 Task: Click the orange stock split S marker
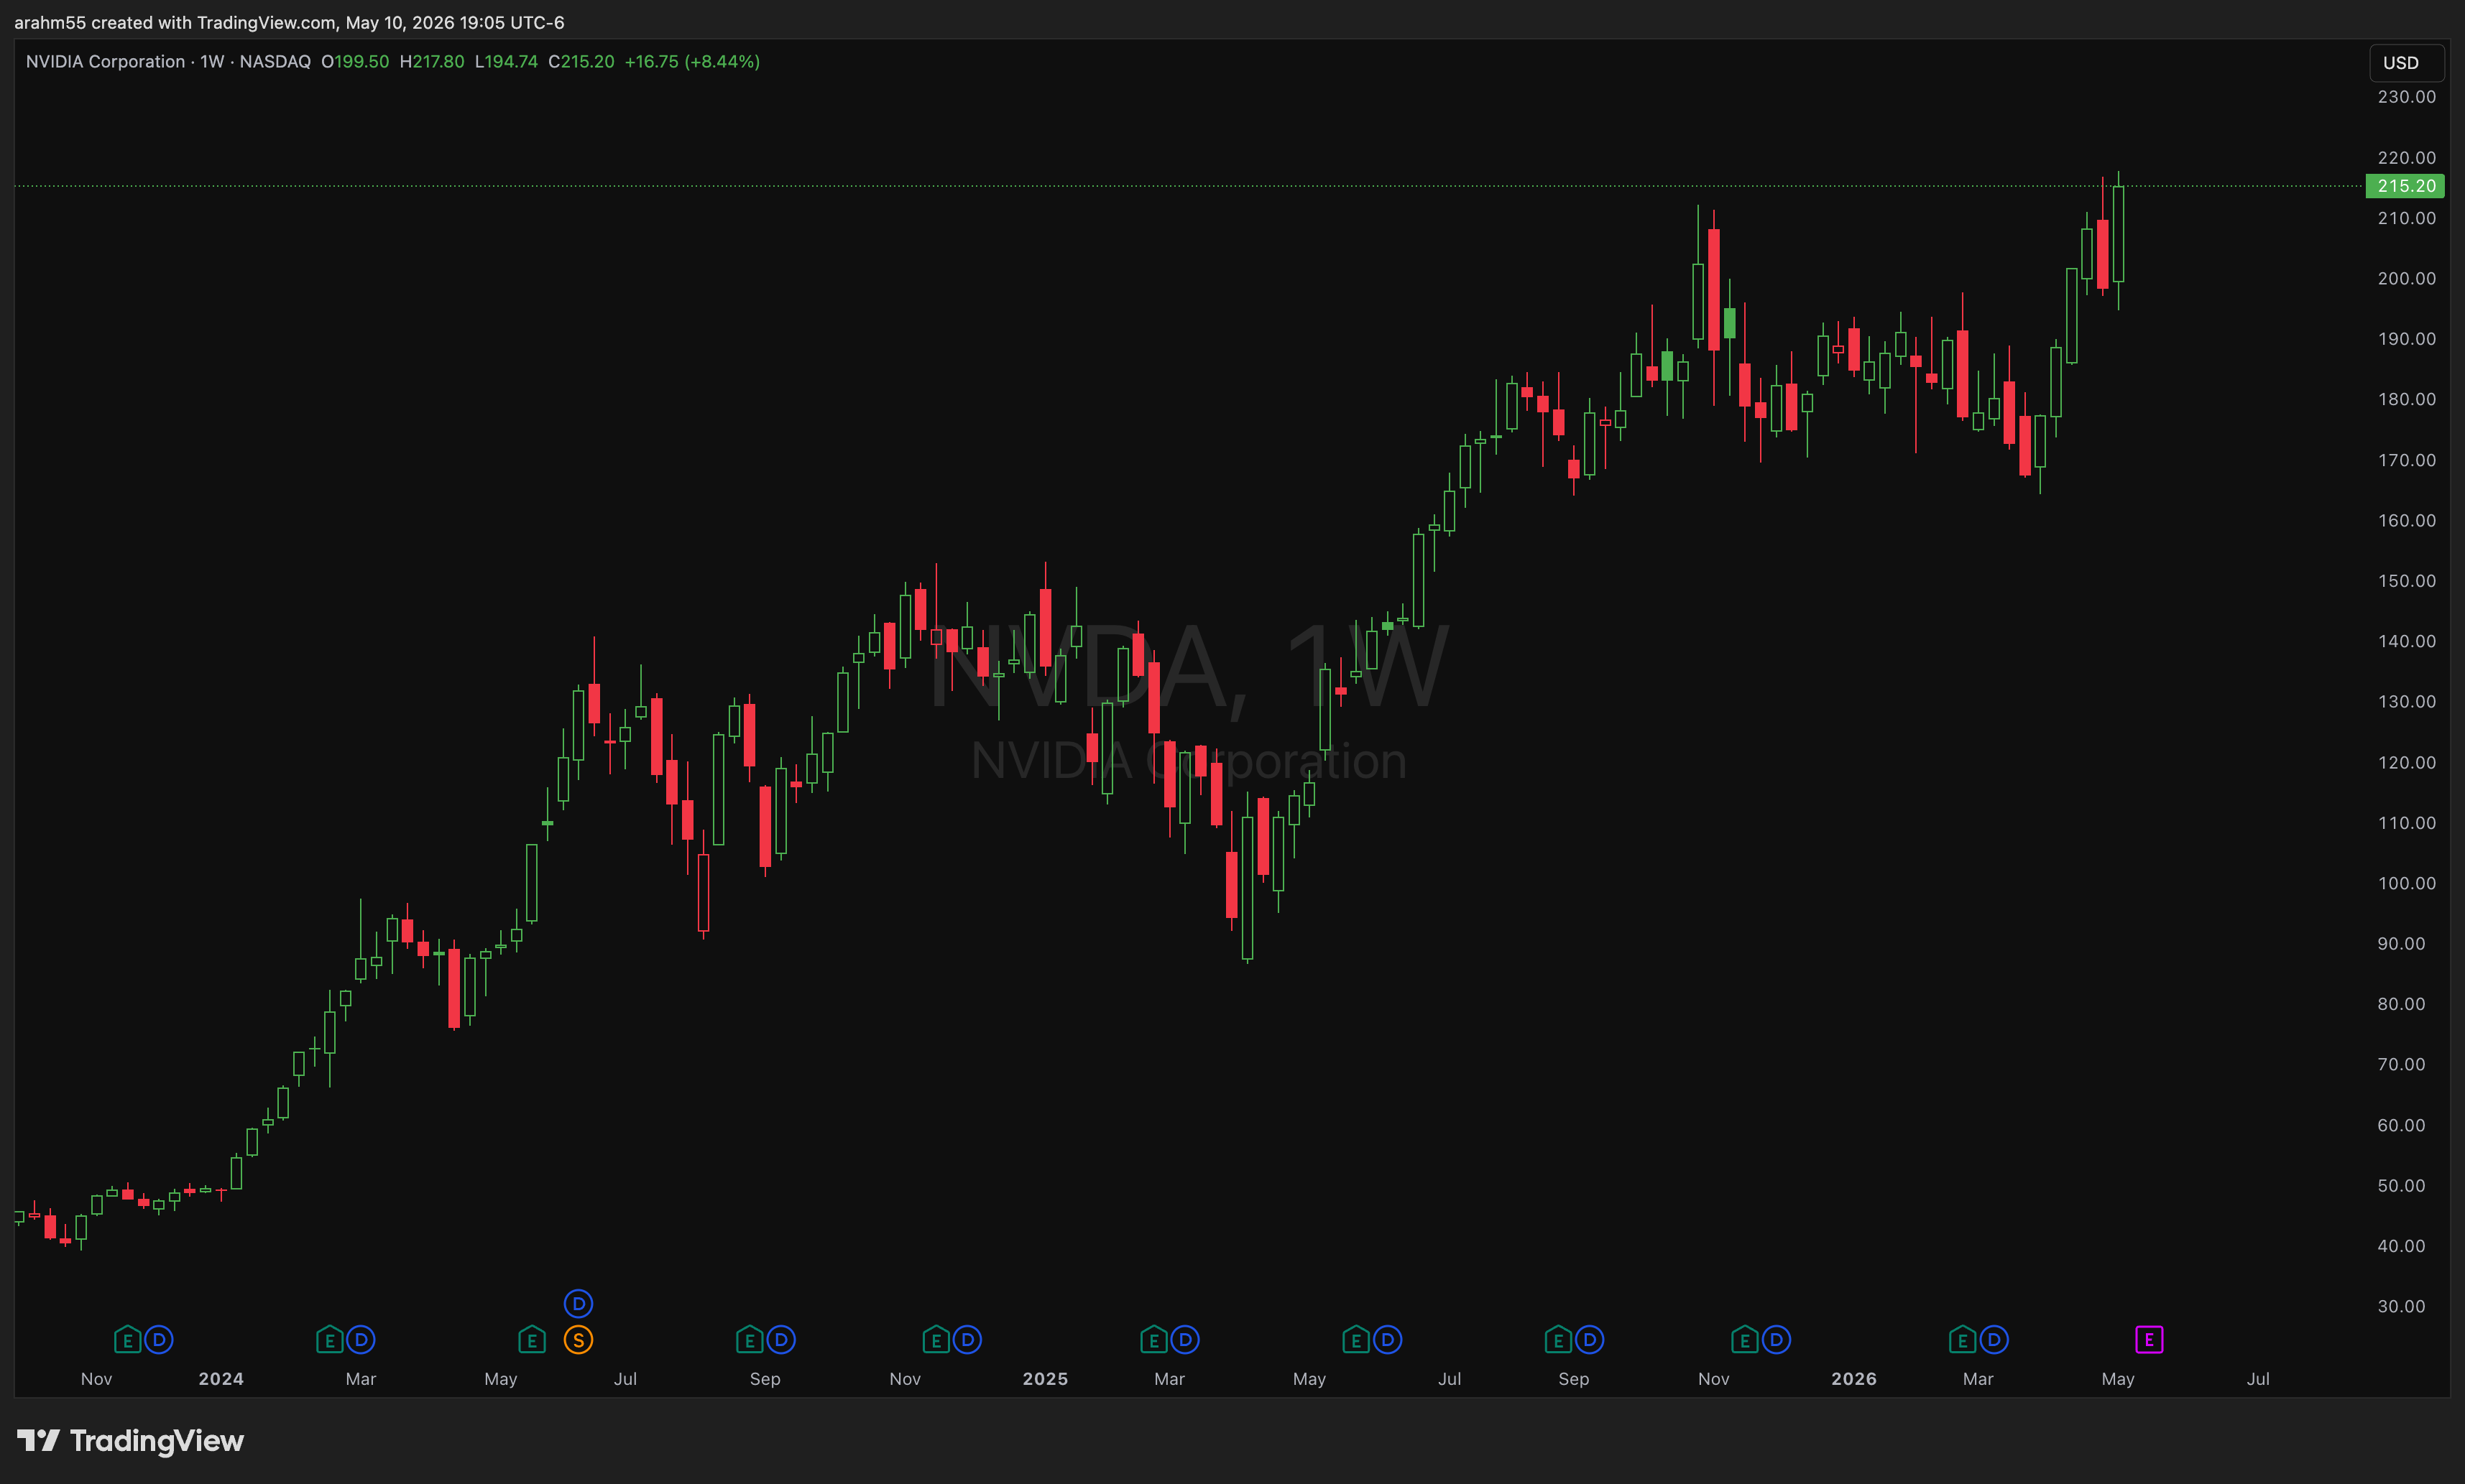(579, 1339)
